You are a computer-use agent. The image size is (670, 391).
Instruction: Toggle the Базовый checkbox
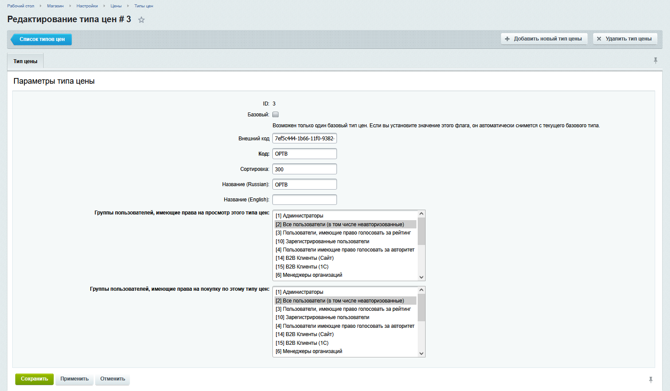pos(275,115)
